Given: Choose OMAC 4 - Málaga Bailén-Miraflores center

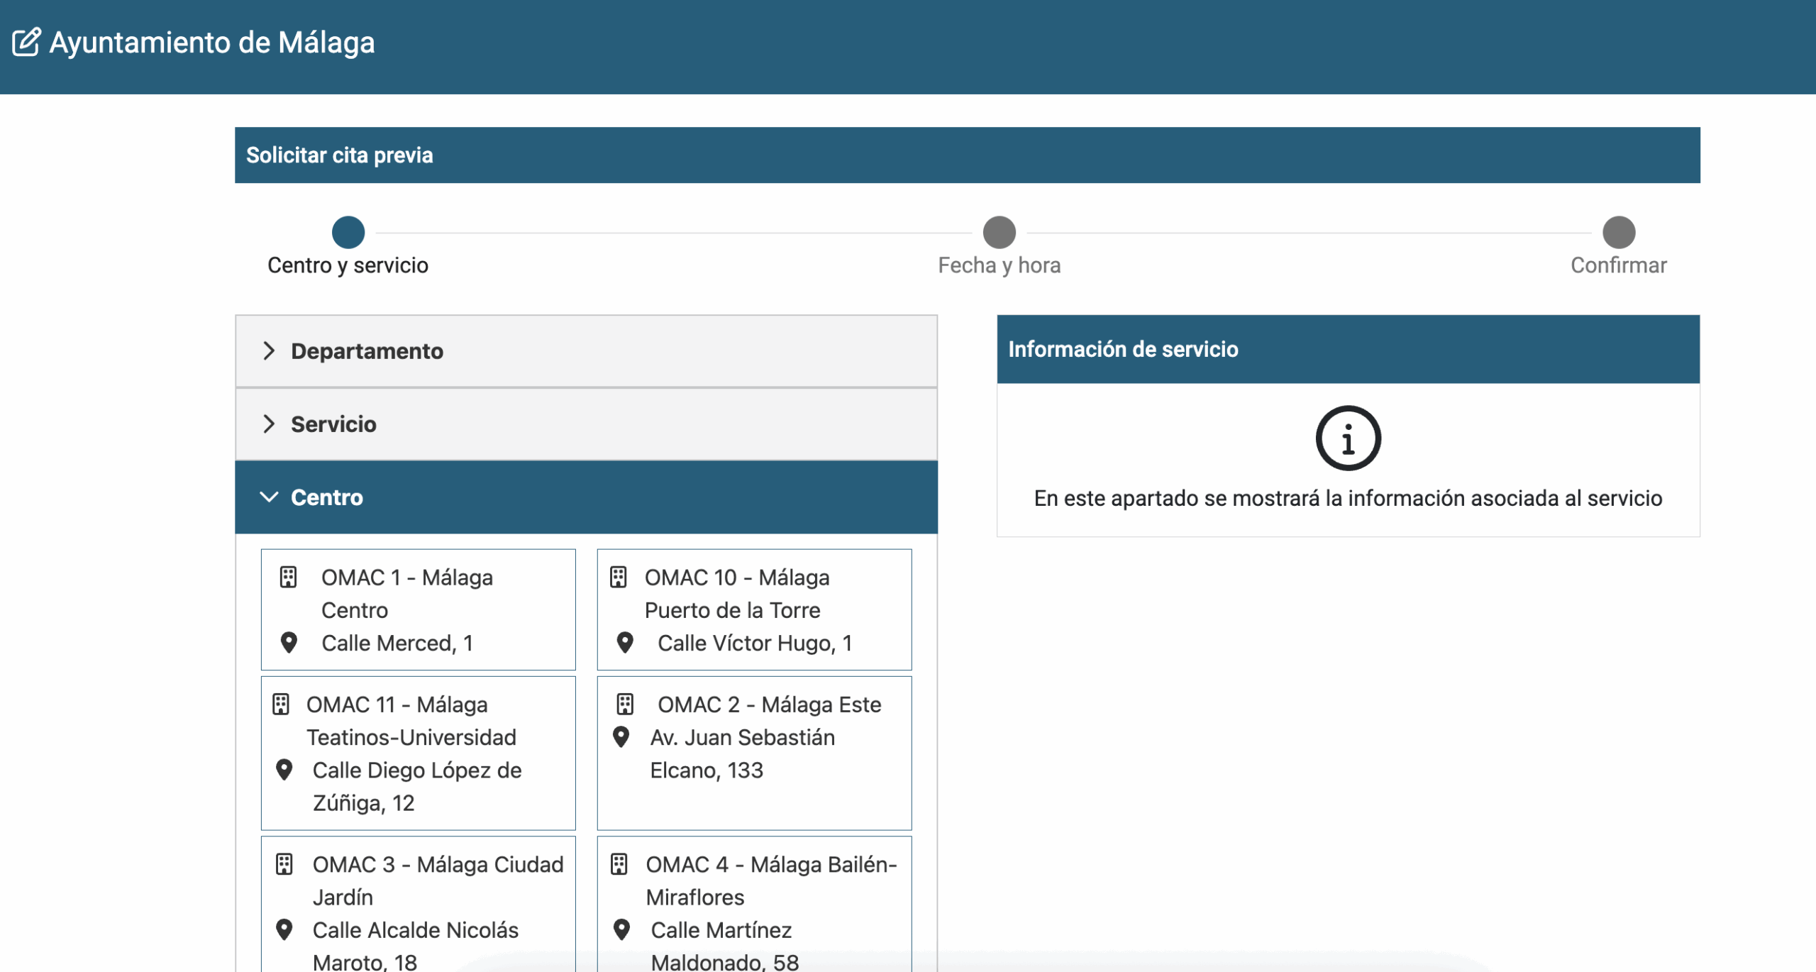Looking at the screenshot, I should [770, 880].
